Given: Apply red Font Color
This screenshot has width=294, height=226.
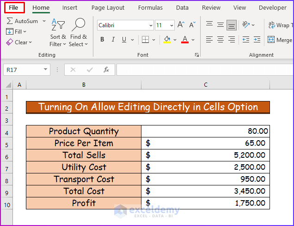Looking at the screenshot, I should (x=185, y=40).
